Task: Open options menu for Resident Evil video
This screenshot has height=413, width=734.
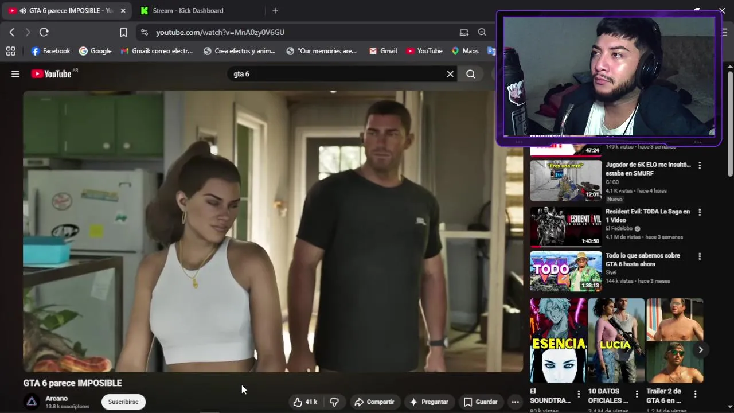Action: coord(700,212)
